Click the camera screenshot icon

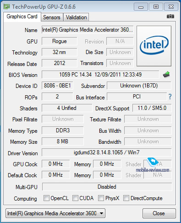(170, 16)
